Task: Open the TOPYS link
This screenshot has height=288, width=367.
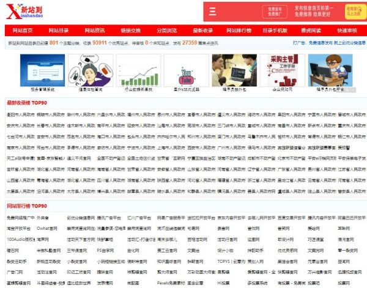Action: [x=231, y=261]
